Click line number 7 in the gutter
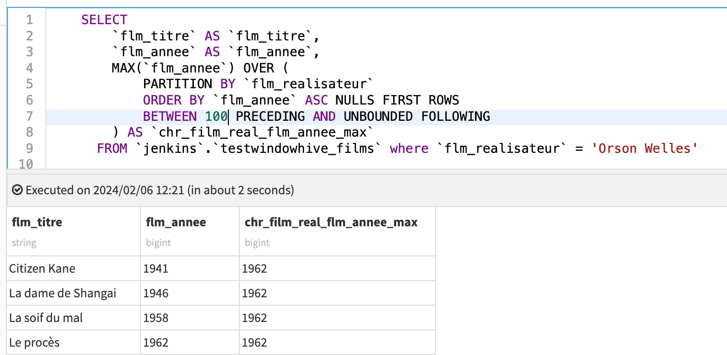The width and height of the screenshot is (727, 355). point(29,116)
